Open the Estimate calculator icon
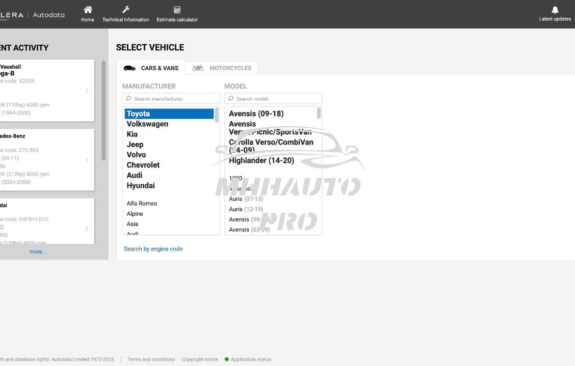 point(177,10)
